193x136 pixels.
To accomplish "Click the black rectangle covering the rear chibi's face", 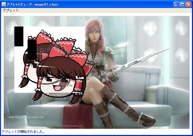I will click(x=32, y=49).
